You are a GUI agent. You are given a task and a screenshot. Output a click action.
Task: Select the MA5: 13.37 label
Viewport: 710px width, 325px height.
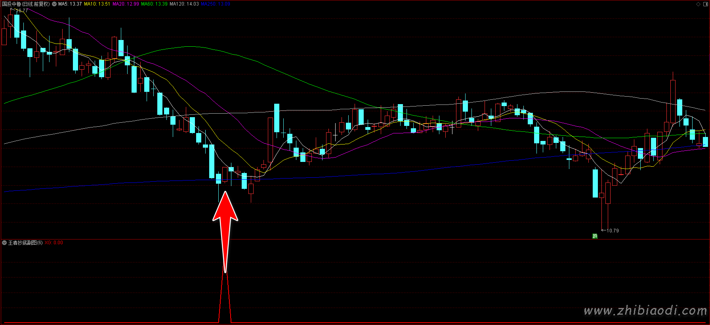coord(70,4)
